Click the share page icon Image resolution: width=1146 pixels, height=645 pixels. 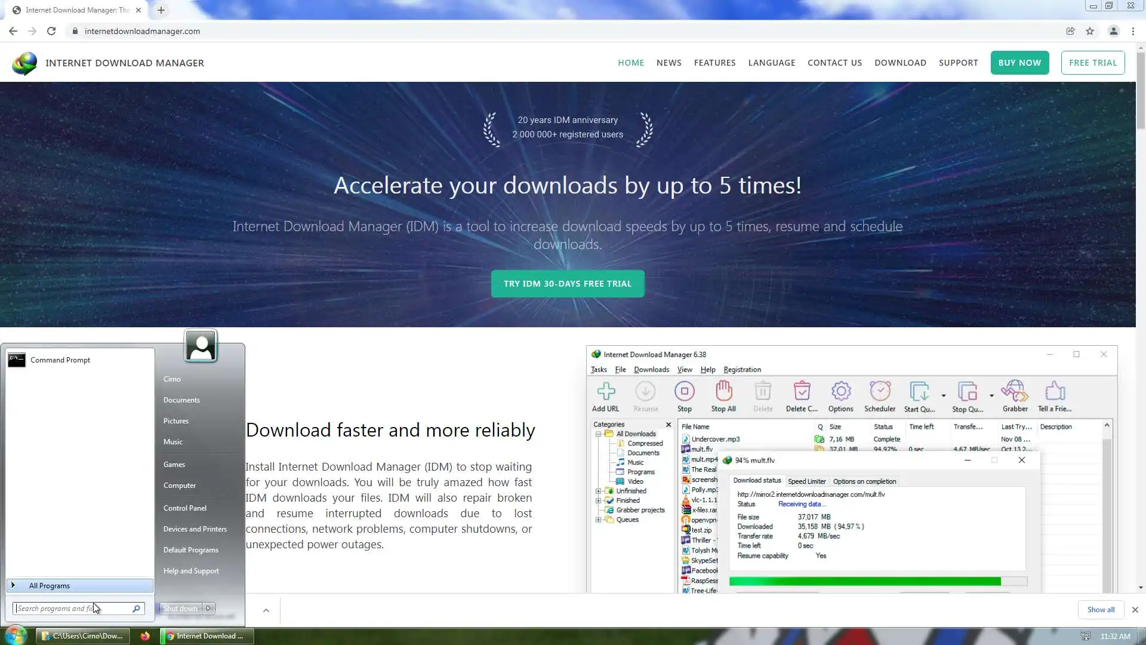[x=1070, y=31]
